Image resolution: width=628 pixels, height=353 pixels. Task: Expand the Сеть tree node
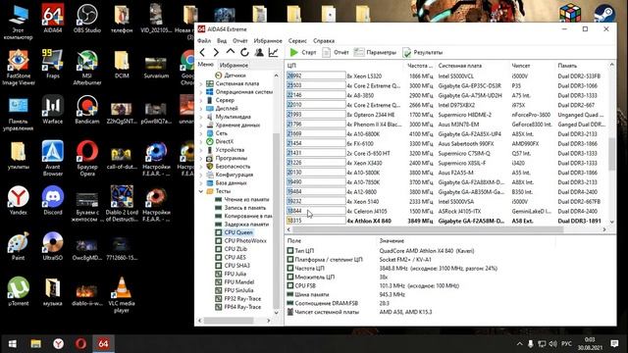(x=201, y=133)
